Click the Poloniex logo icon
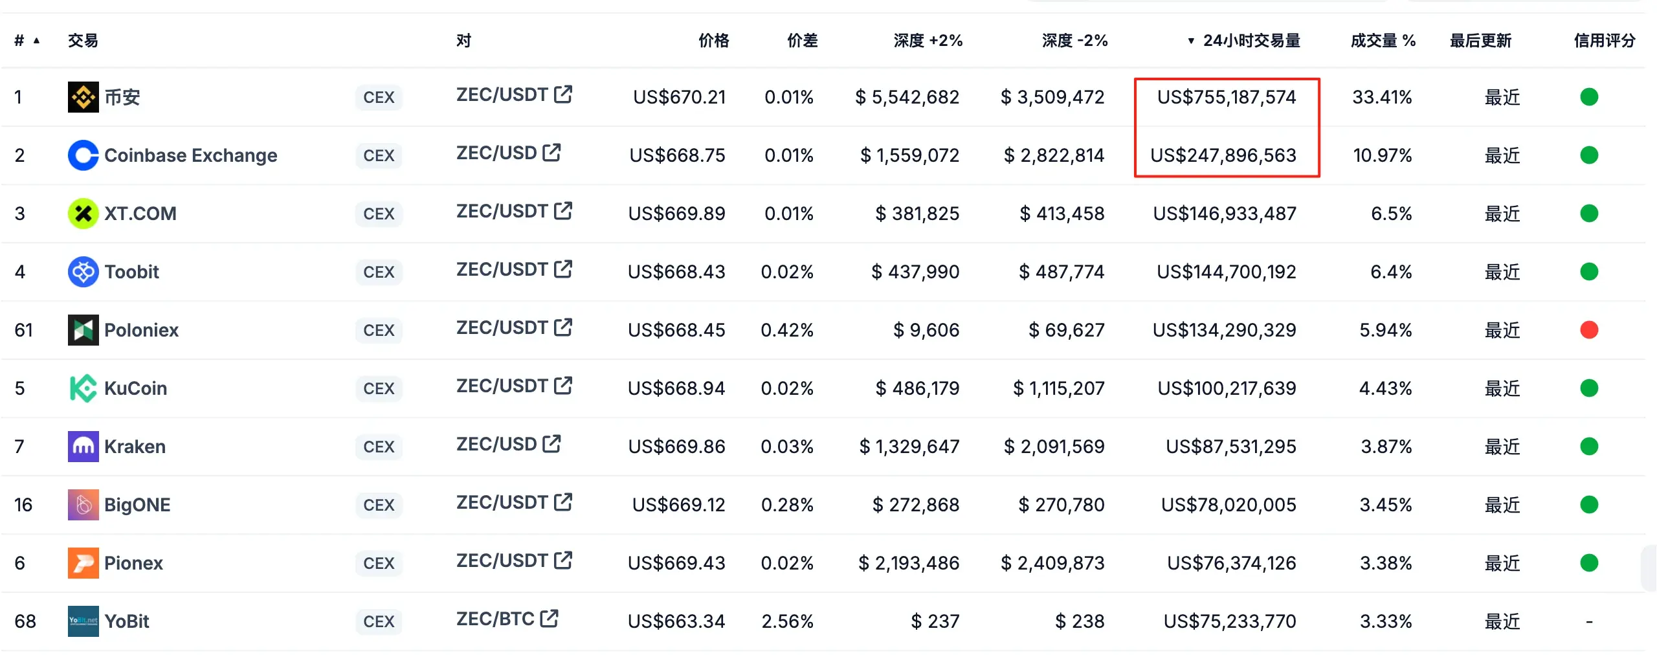This screenshot has height=655, width=1657. (x=83, y=330)
